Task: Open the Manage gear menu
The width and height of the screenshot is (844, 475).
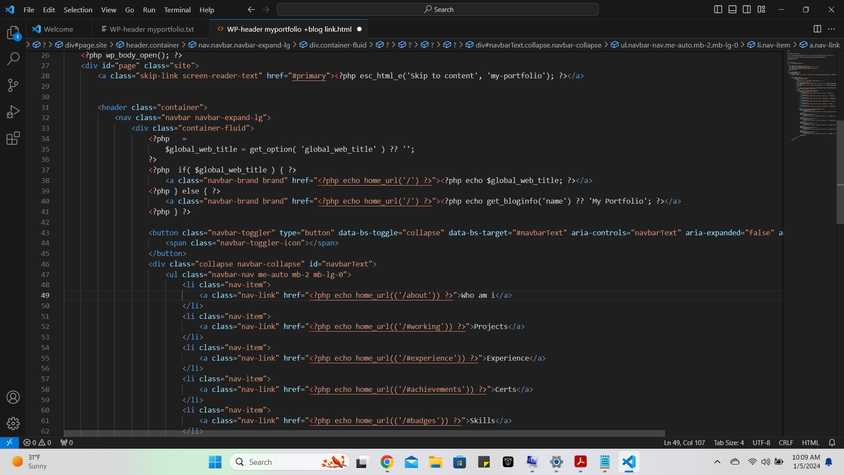Action: [x=13, y=424]
